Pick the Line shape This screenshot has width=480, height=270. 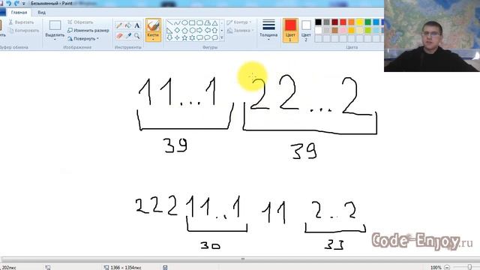point(169,23)
